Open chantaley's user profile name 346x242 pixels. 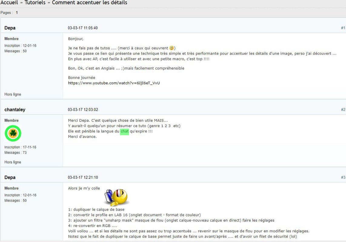click(x=15, y=110)
